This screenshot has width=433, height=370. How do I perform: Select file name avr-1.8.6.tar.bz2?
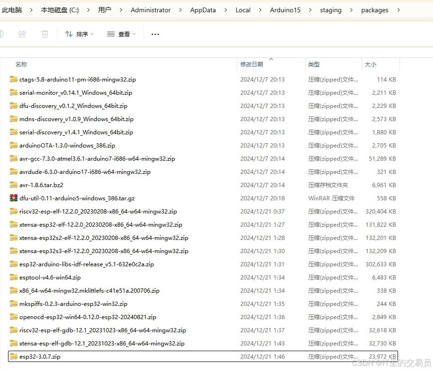coord(41,185)
